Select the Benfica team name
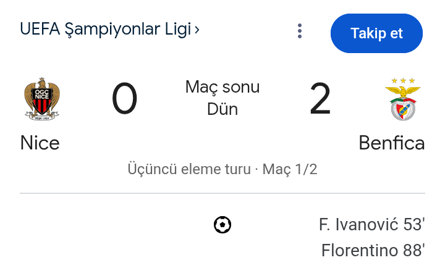Image resolution: width=445 pixels, height=268 pixels. coord(392,143)
